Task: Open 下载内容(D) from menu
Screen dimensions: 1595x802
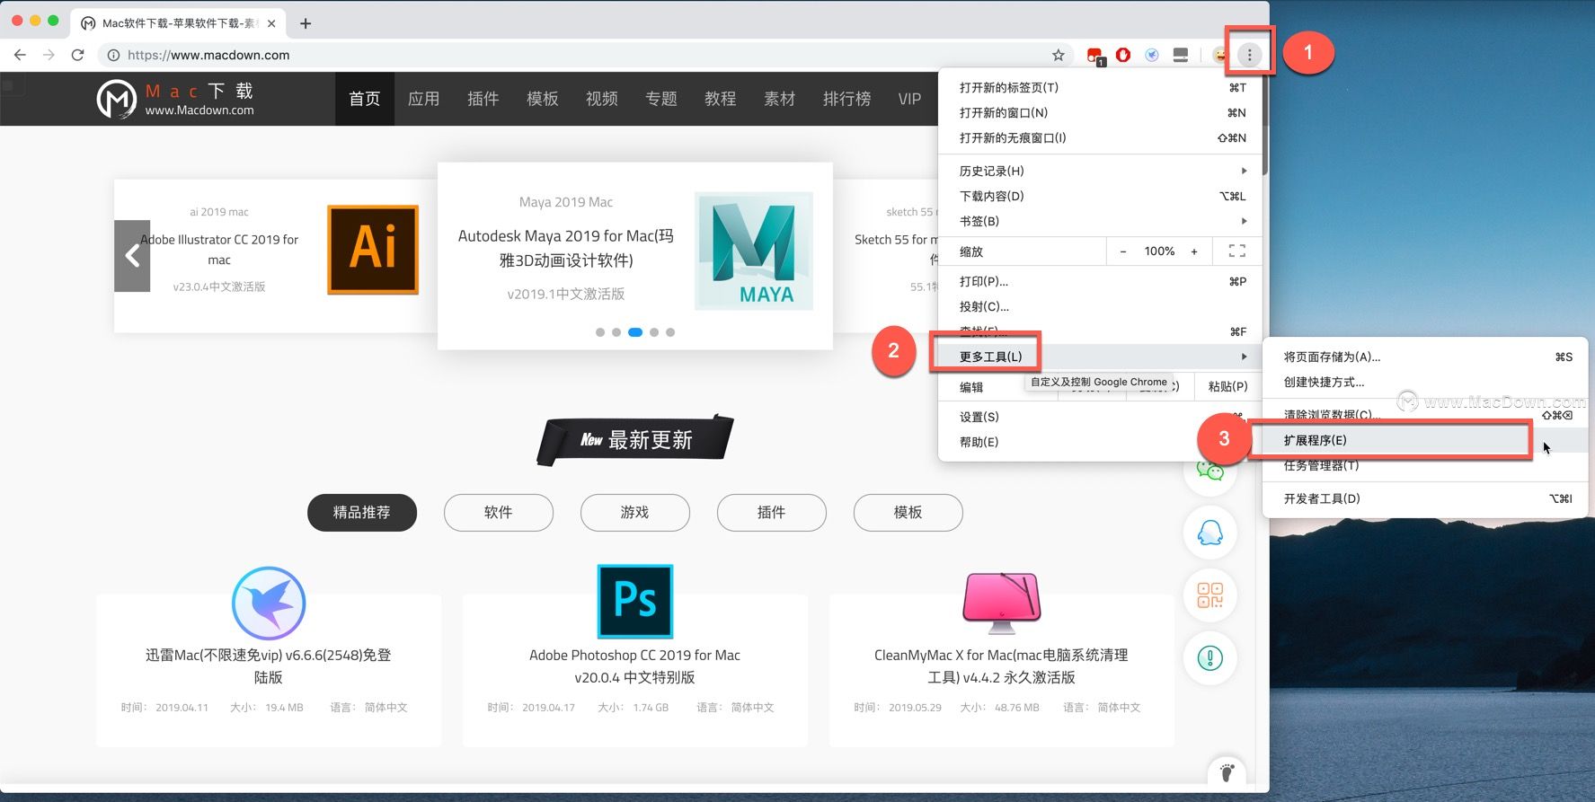Action: 1100,196
